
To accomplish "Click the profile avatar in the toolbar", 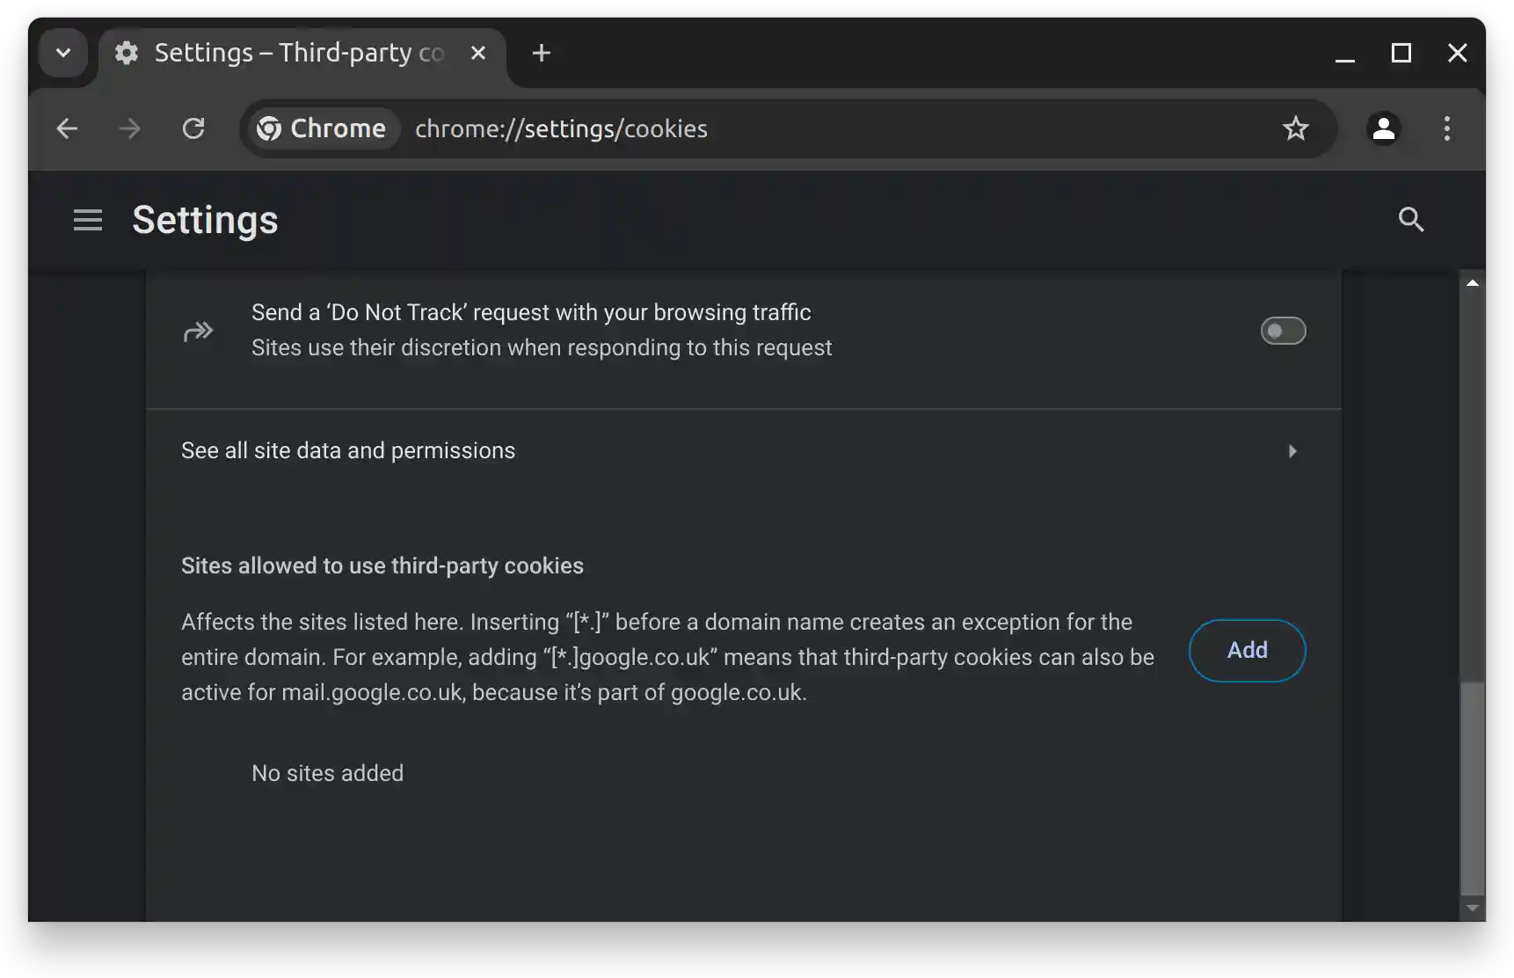I will coord(1383,128).
